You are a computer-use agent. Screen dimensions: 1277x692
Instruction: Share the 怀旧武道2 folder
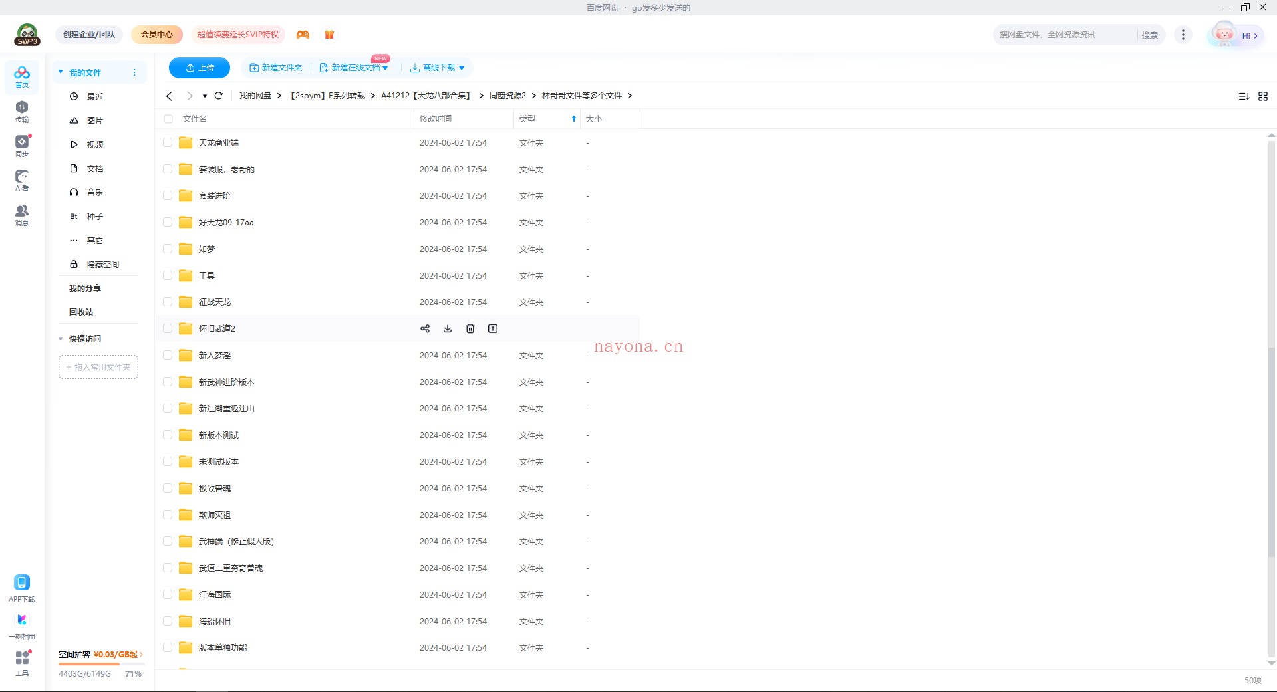(x=425, y=328)
